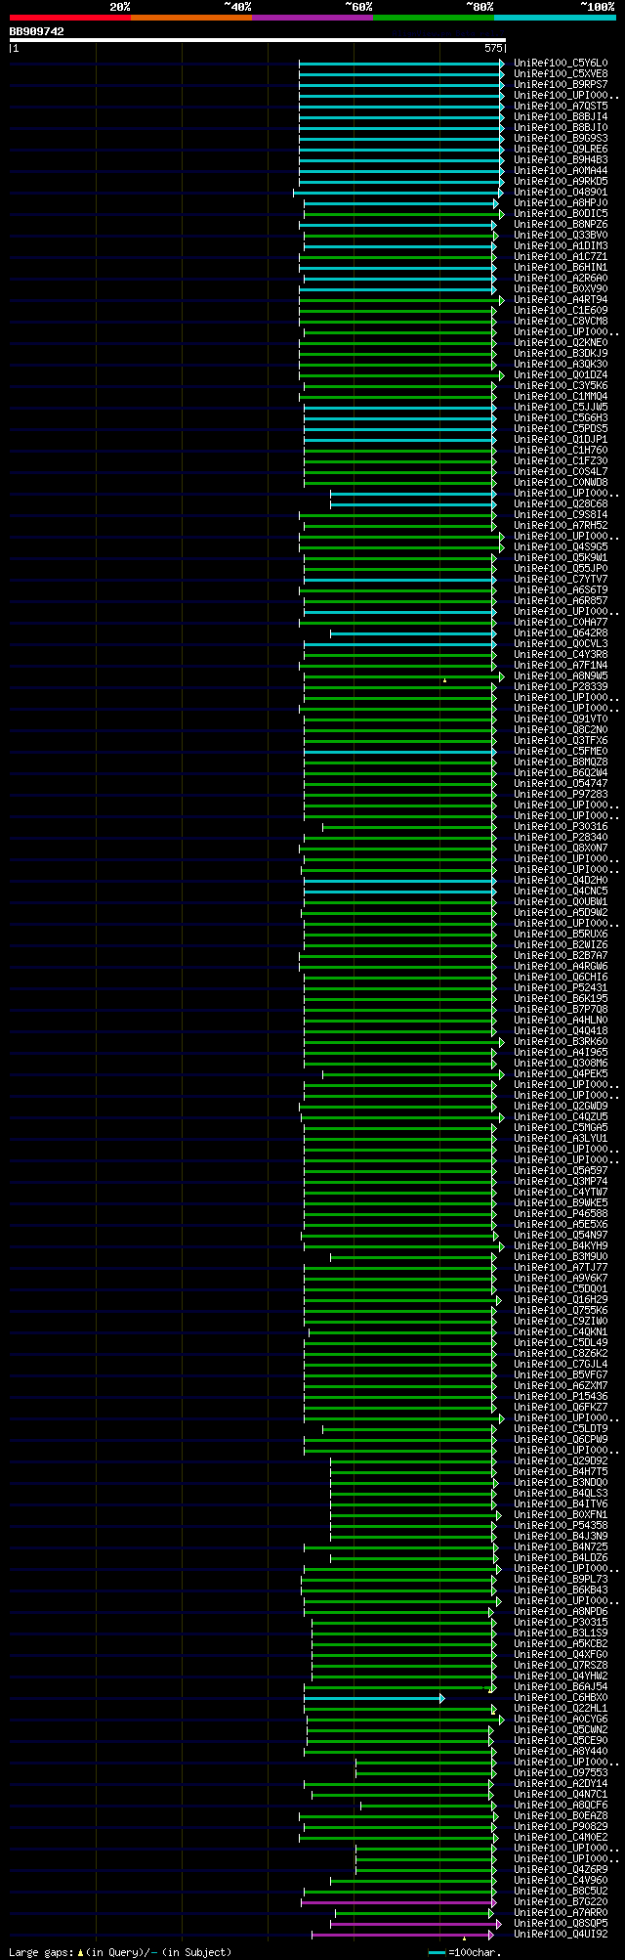Click the UniRef100_B6HIN1 label

[561, 268]
